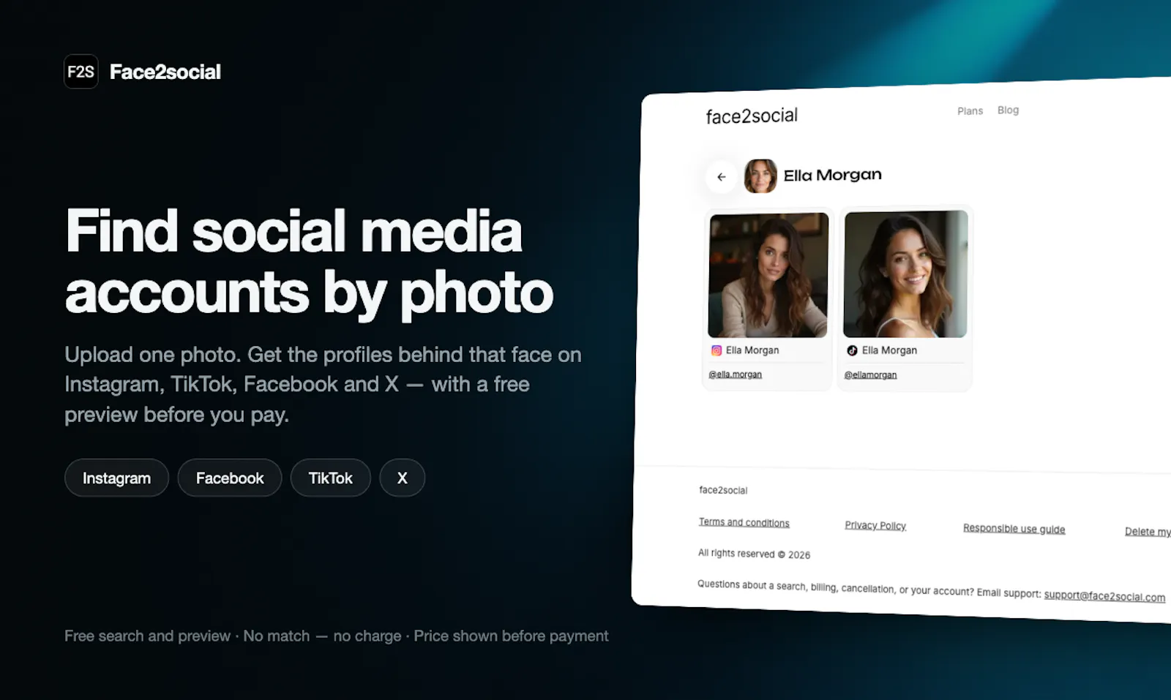
Task: Click the 'Upload one photo' description paragraph
Action: [323, 385]
